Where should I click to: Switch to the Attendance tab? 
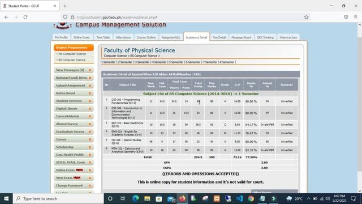point(123,37)
